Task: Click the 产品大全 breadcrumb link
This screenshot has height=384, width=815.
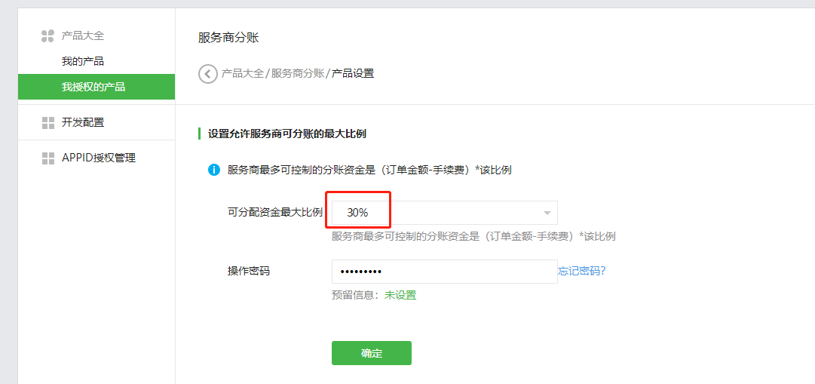Action: [243, 73]
